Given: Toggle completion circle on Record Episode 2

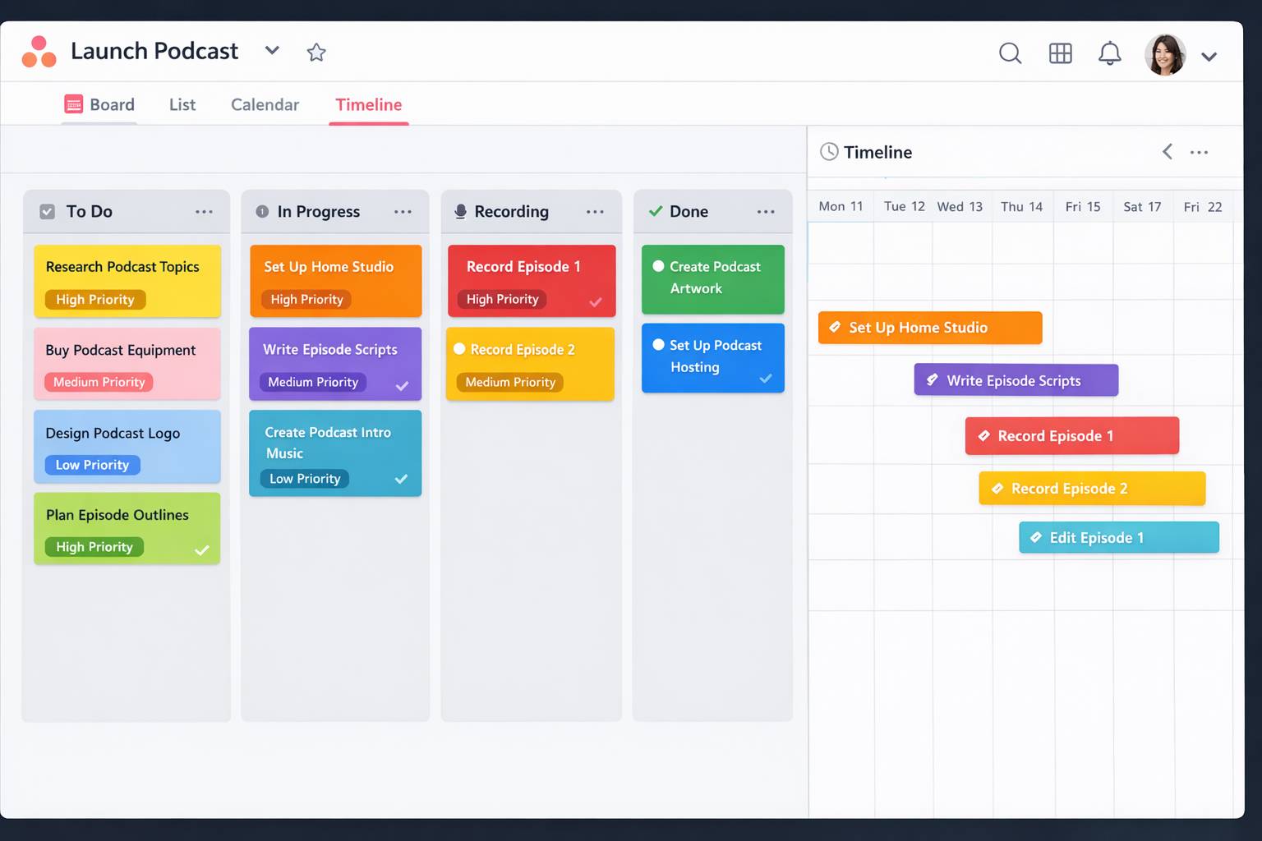Looking at the screenshot, I should click(x=459, y=349).
